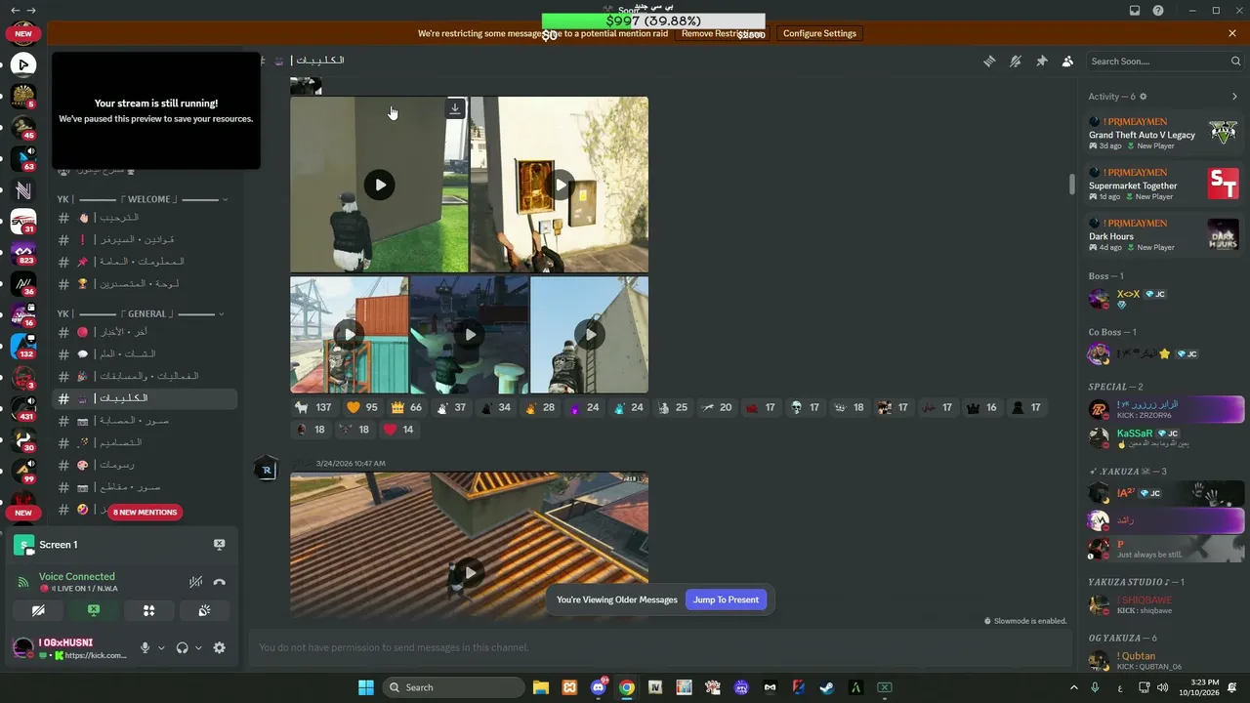
Task: Toggle microphone mute in user panel
Action: 145,647
